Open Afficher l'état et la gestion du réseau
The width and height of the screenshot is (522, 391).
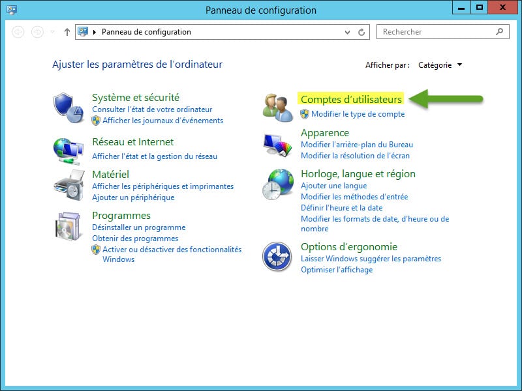155,156
